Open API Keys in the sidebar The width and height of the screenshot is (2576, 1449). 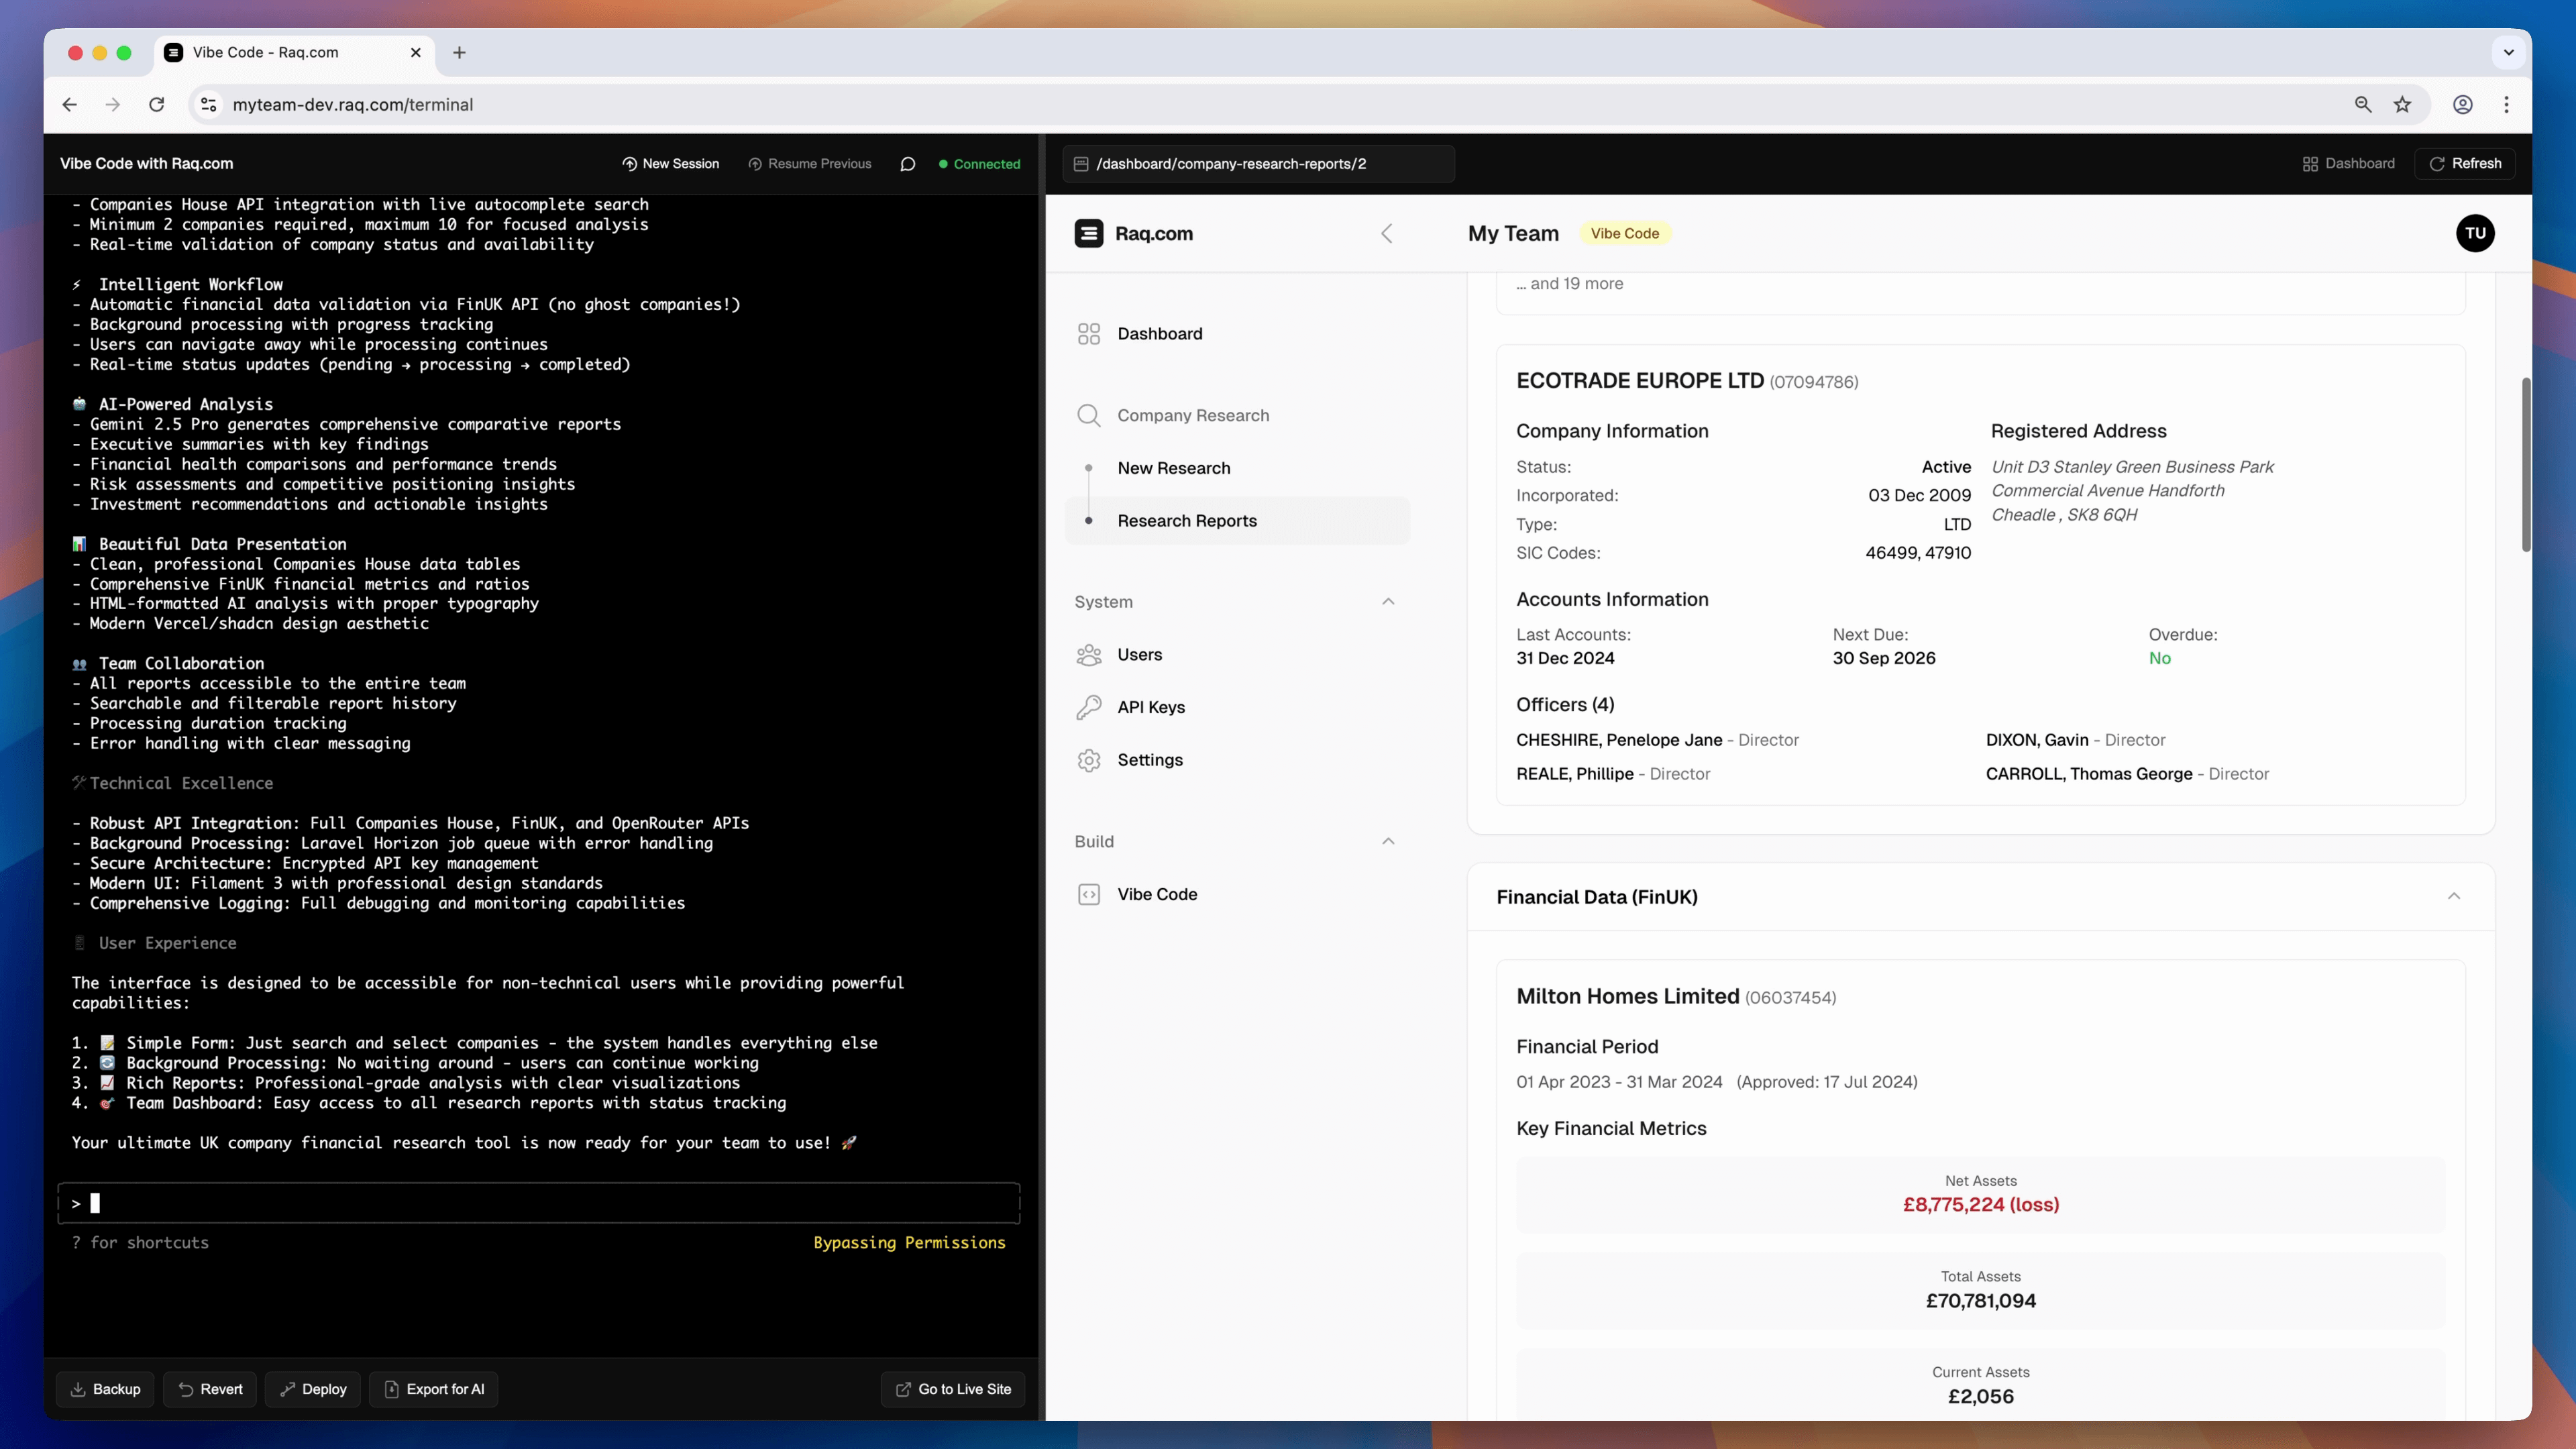click(x=1237, y=708)
